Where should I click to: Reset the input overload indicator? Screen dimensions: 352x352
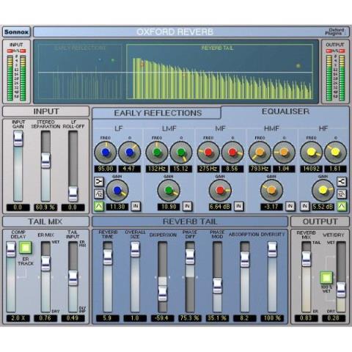[16, 51]
